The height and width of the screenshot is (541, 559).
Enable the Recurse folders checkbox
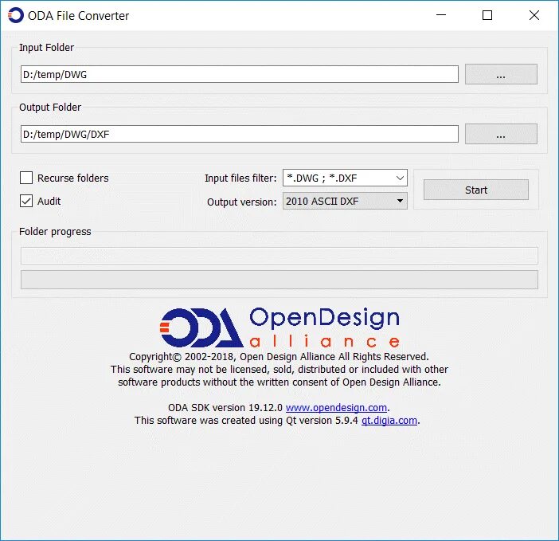(26, 178)
